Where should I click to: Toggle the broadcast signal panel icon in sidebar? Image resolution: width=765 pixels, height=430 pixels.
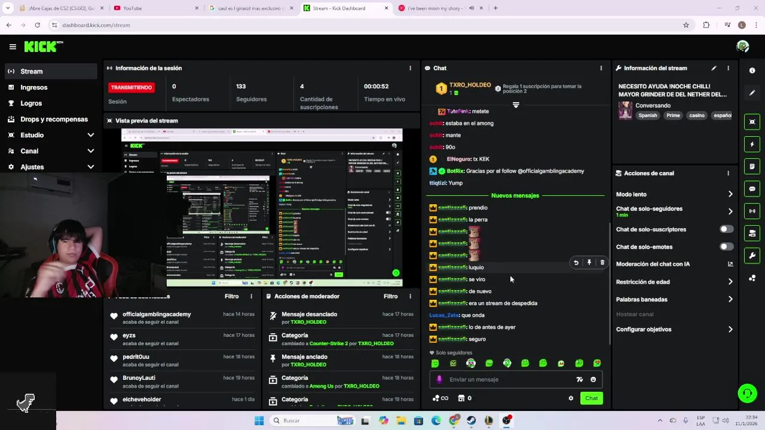pos(752,211)
